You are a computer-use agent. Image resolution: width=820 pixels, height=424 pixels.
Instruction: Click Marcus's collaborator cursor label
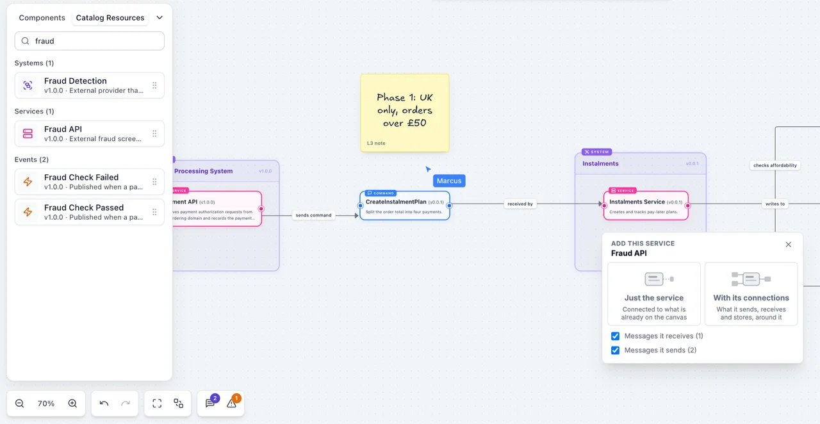pyautogui.click(x=449, y=181)
